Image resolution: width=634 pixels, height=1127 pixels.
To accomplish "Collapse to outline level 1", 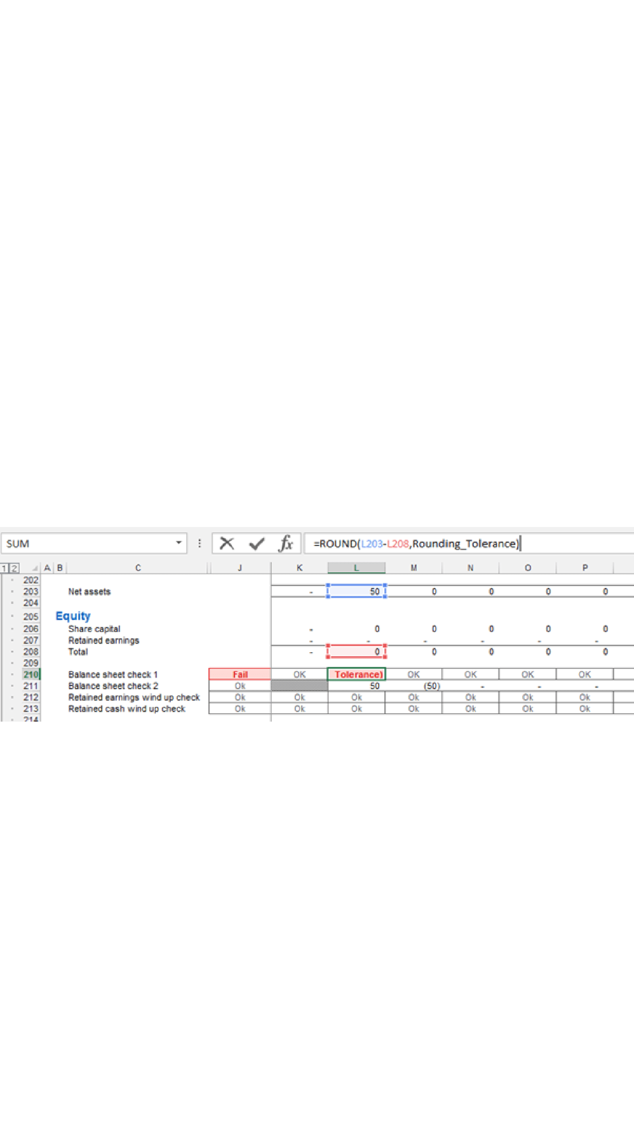I will (4, 568).
